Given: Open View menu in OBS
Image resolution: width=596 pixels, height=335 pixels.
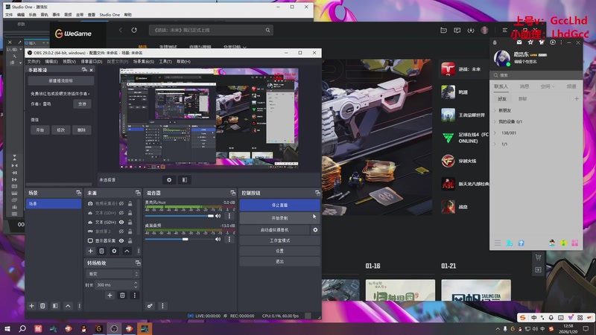Looking at the screenshot, I should click(69, 62).
